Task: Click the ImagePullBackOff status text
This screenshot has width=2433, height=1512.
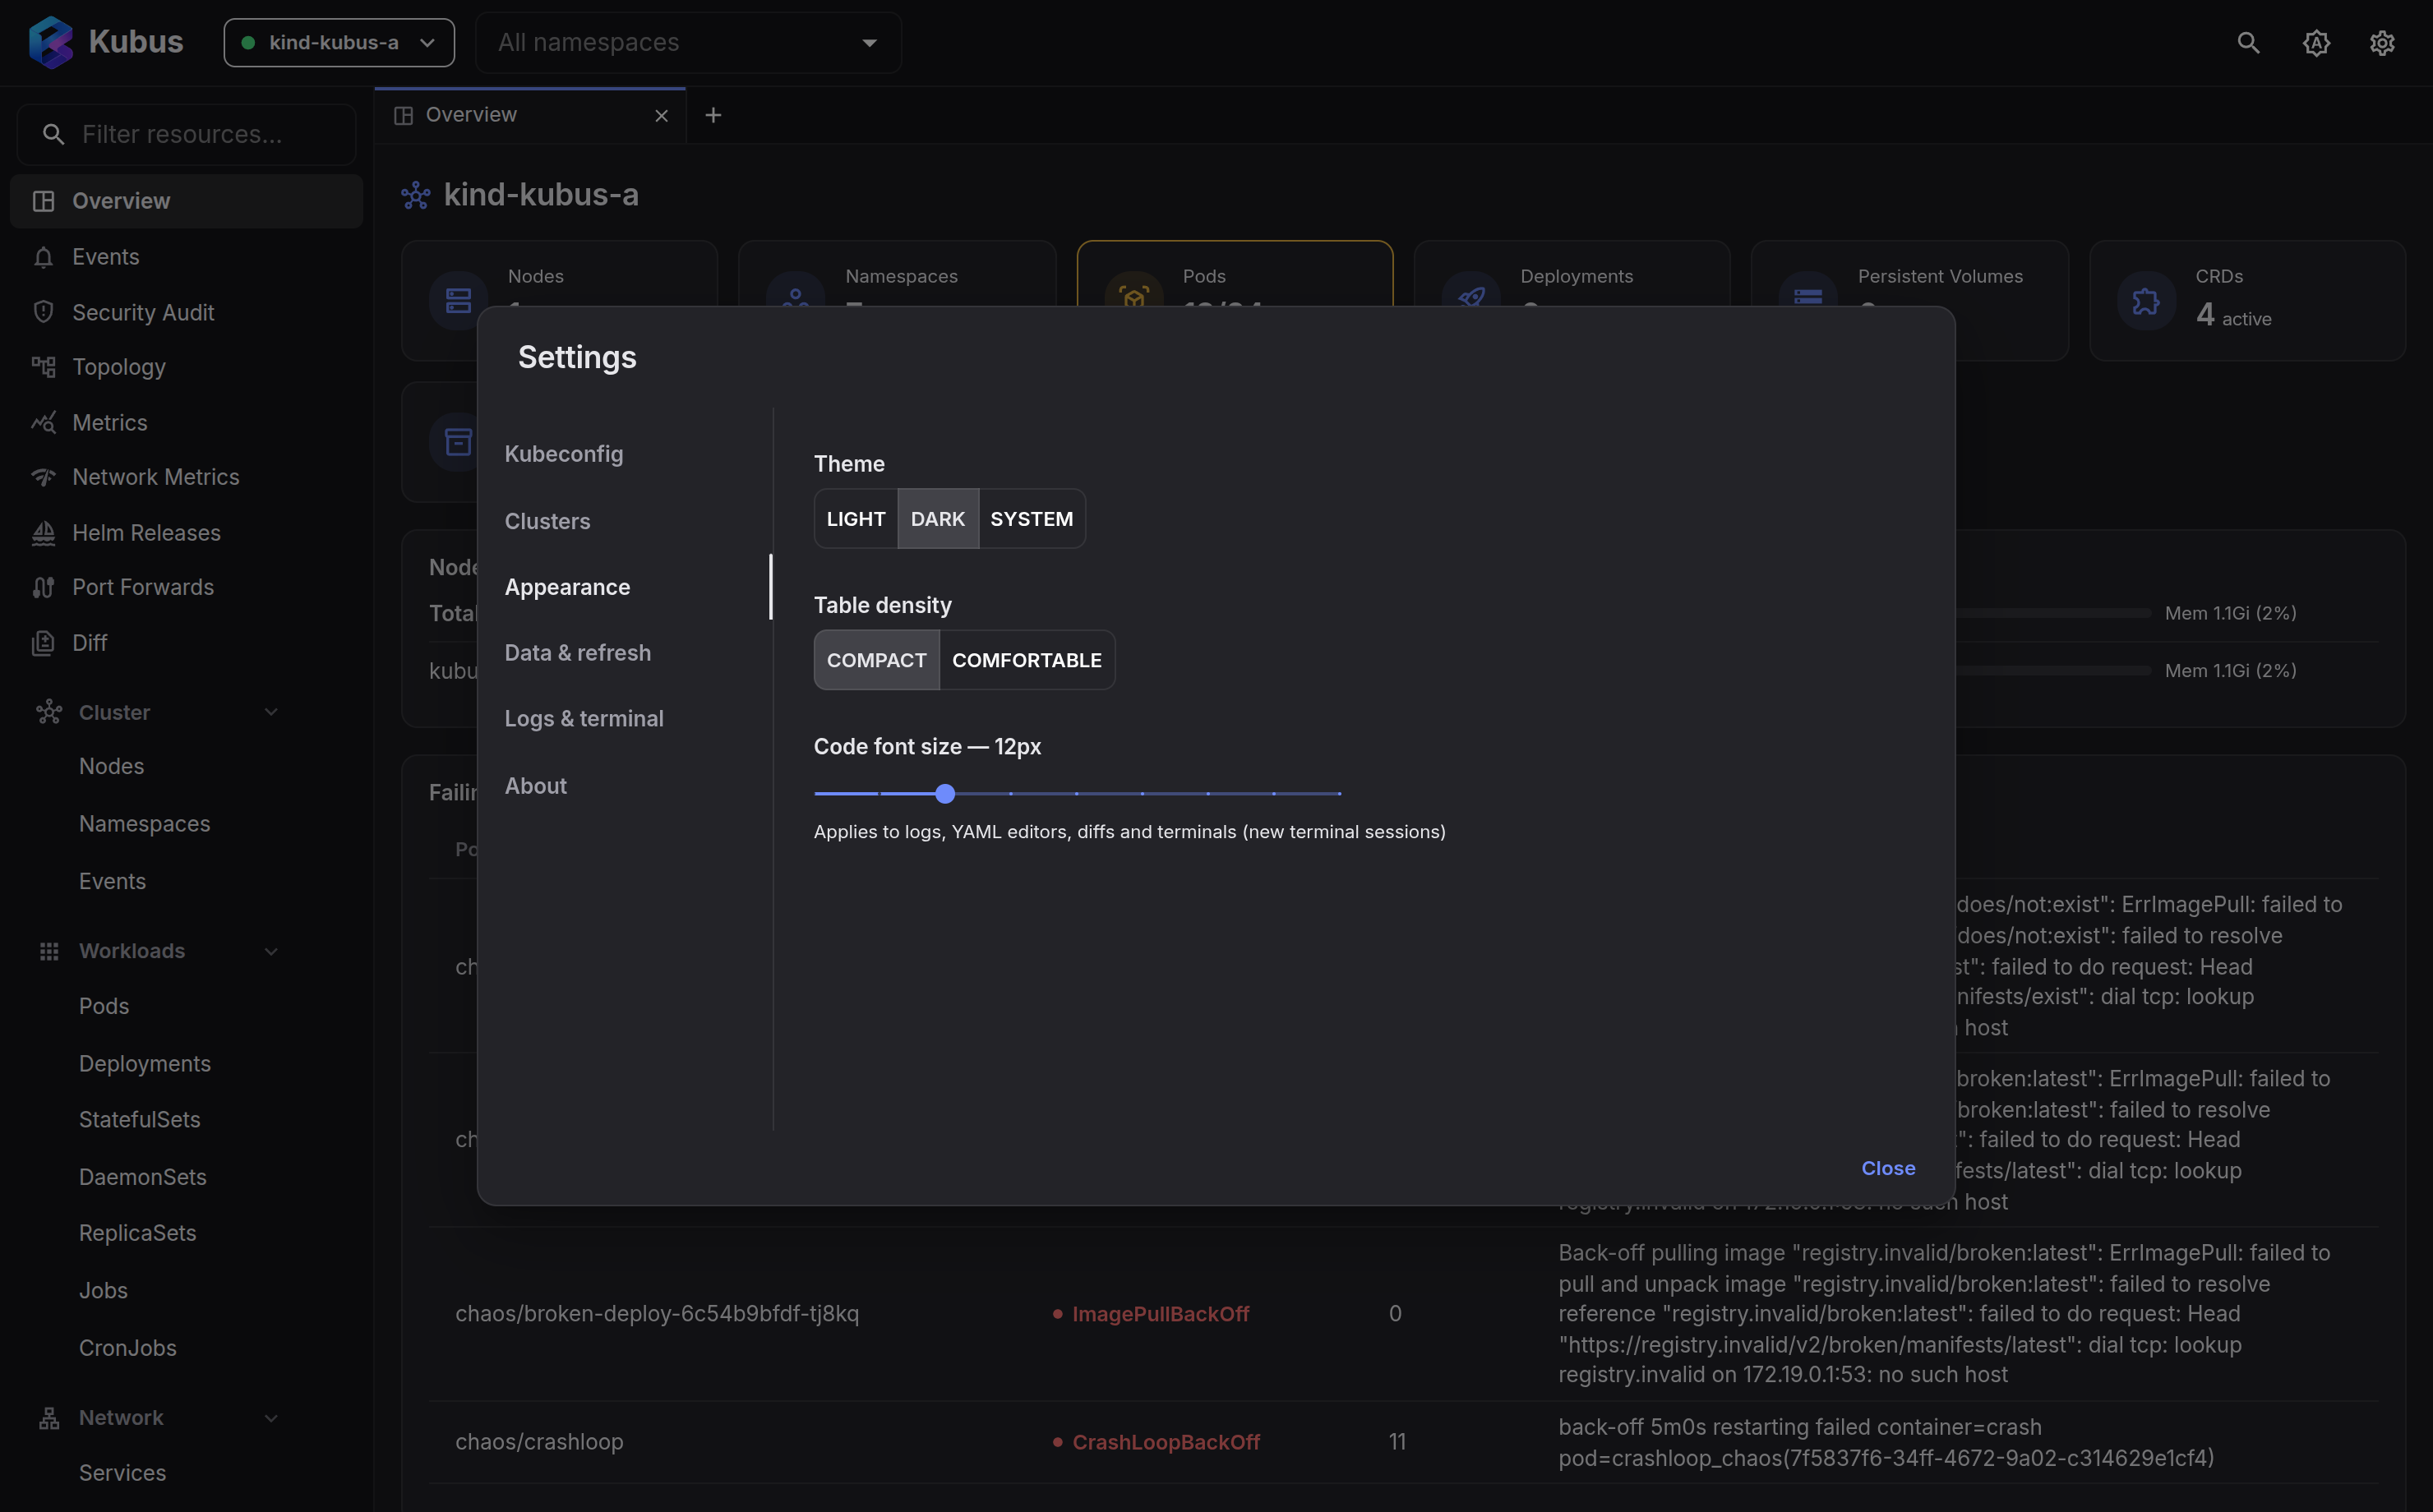Action: click(x=1161, y=1314)
